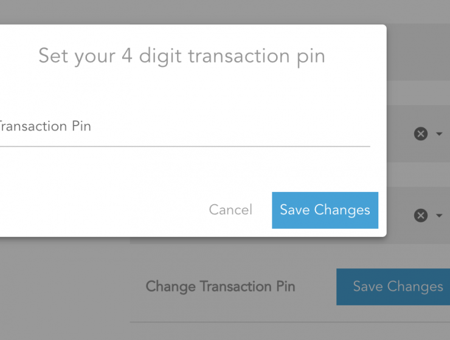450x340 pixels.
Task: Click the dark blue Save Changes beside Change Transaction Pin
Action: click(393, 287)
